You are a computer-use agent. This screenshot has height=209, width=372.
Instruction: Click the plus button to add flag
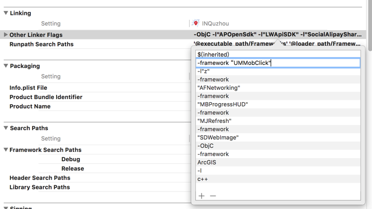pyautogui.click(x=202, y=196)
